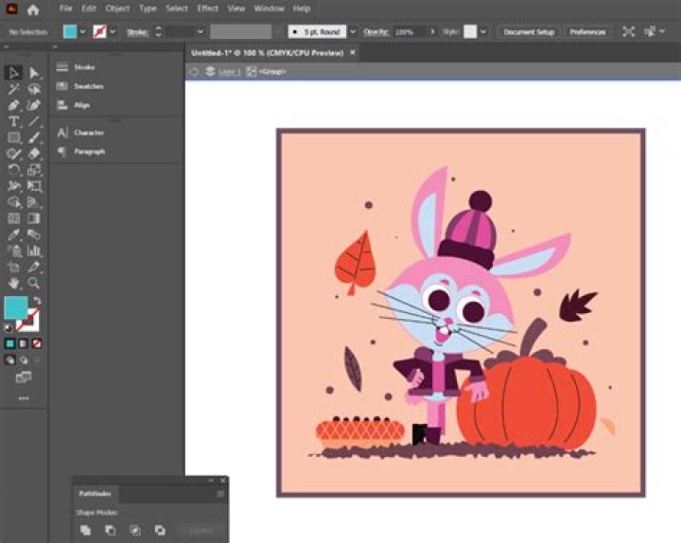
Task: Select the Gradient tool
Action: pos(34,219)
